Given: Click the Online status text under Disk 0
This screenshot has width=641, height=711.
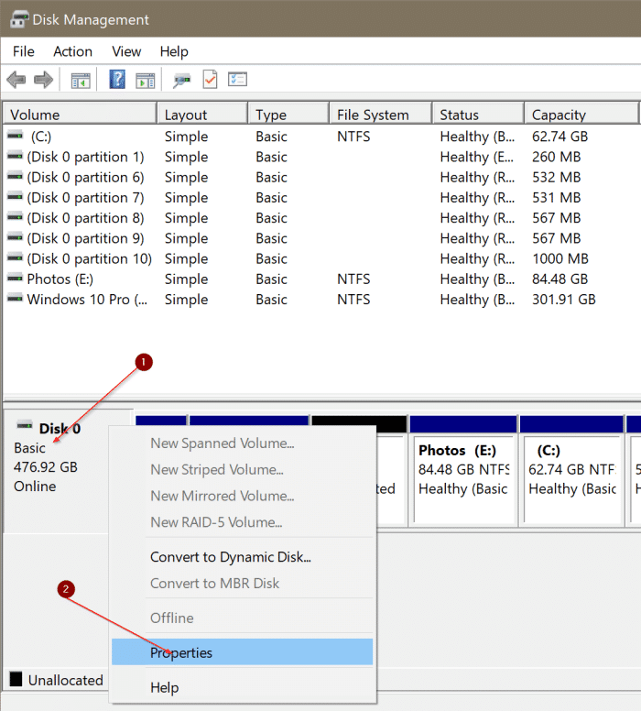Looking at the screenshot, I should (35, 487).
